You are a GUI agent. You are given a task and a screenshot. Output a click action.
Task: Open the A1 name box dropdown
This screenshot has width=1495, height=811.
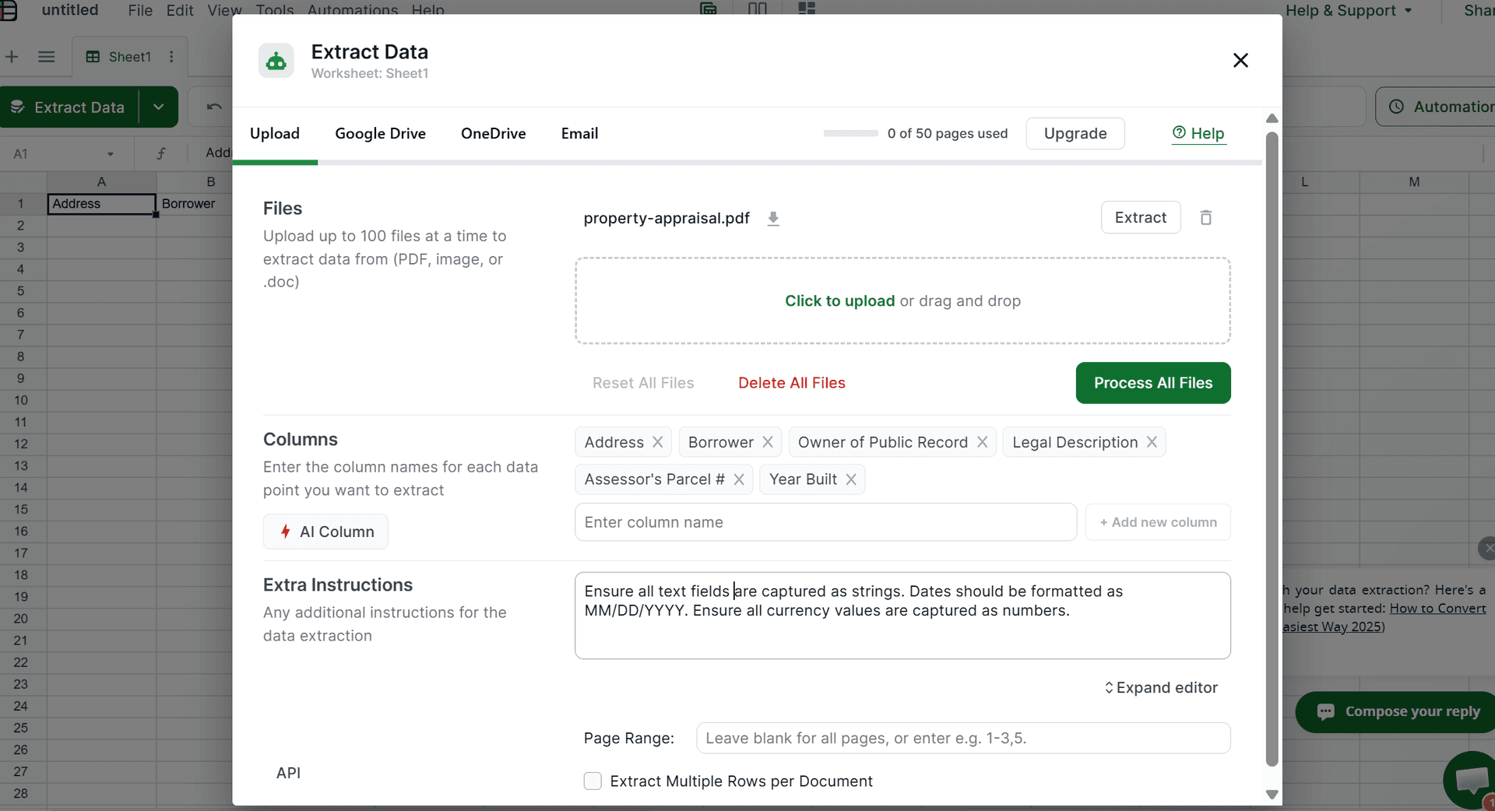110,153
